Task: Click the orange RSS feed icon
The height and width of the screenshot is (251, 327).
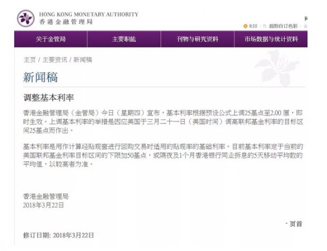Action: 245,26
